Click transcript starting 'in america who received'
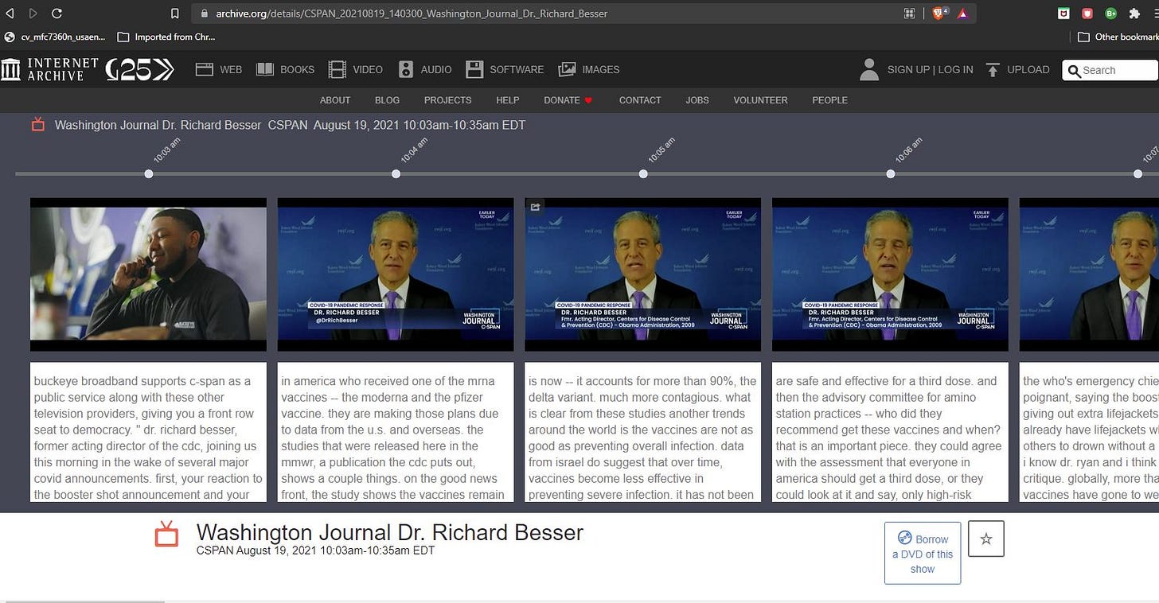This screenshot has width=1159, height=603. click(x=396, y=433)
